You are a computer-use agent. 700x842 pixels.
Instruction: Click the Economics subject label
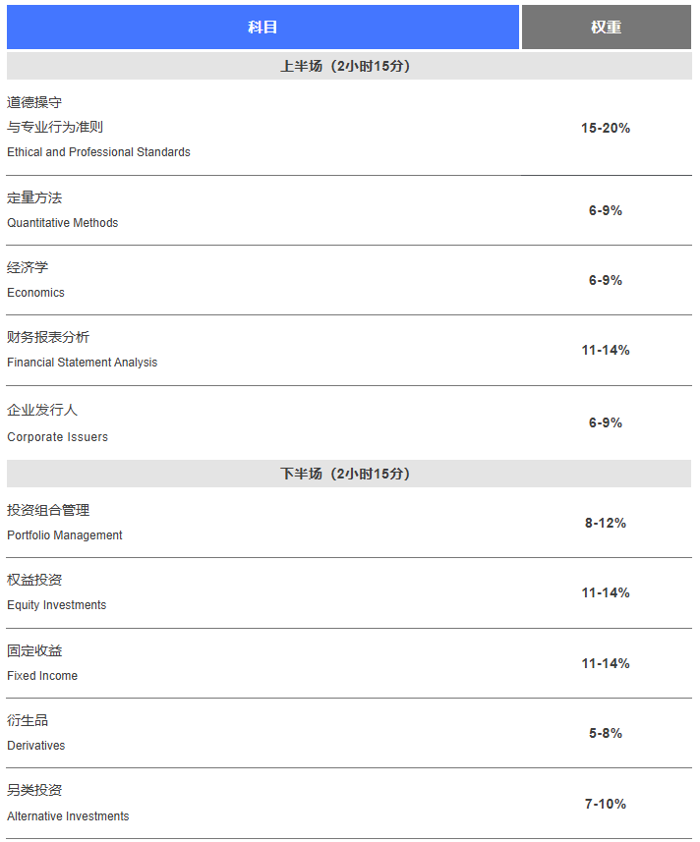pos(35,293)
